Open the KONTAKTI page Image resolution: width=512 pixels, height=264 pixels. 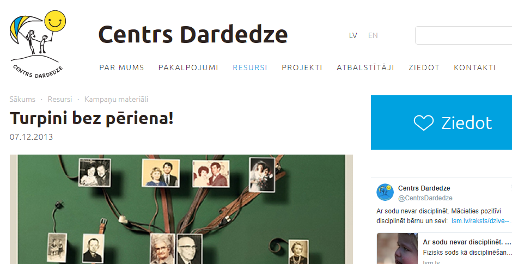click(x=474, y=67)
